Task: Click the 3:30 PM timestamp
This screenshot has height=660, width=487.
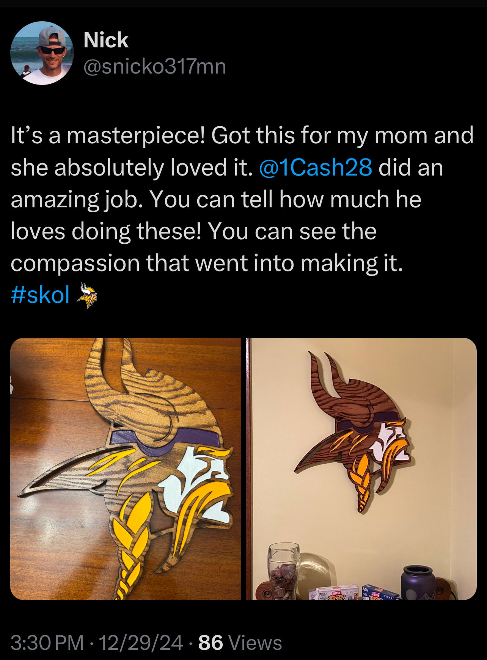Action: pyautogui.click(x=47, y=643)
